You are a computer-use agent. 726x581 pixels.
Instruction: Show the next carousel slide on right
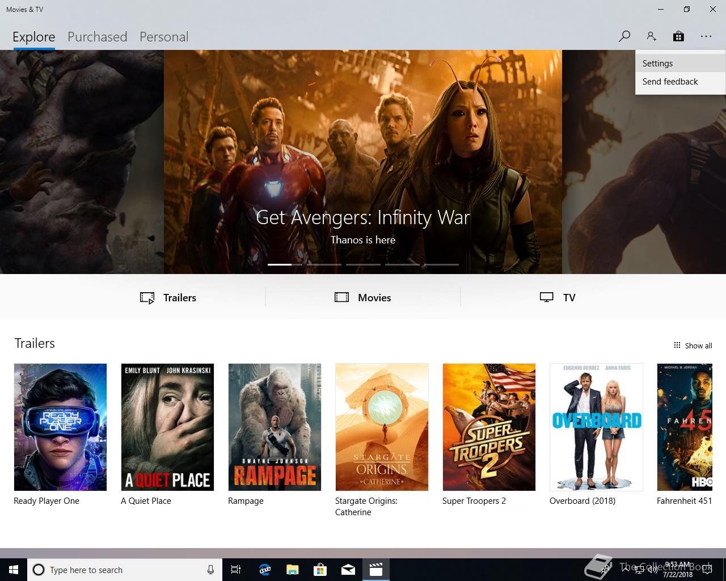coord(644,162)
